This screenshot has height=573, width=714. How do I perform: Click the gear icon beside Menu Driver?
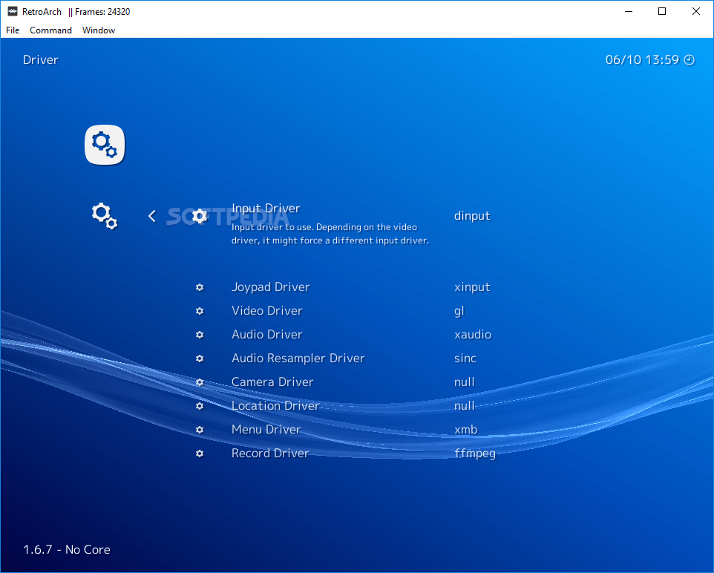click(x=200, y=430)
